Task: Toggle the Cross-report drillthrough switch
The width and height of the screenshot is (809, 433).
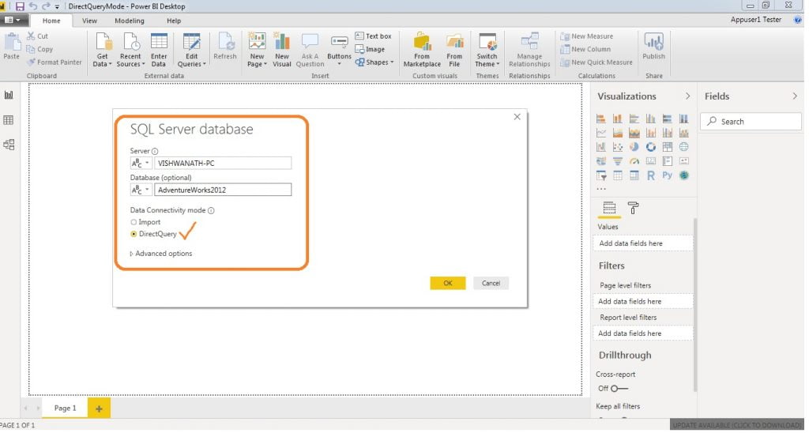Action: pos(619,389)
